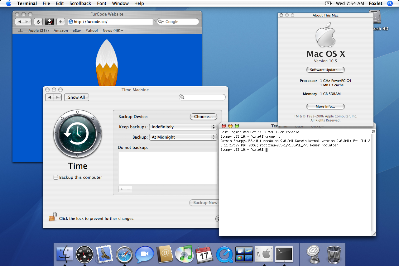The height and width of the screenshot is (266, 399).
Task: Open Finder from the Dock
Action: tap(65, 254)
